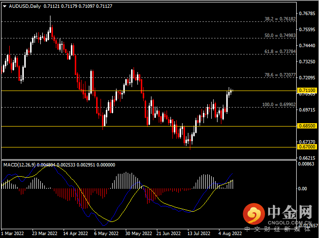This screenshot has width=319, height=238.
Task: Click the 0.74440 price scale value
Action: (x=307, y=45)
